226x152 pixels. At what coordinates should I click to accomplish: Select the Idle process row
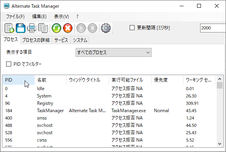[x=110, y=89]
